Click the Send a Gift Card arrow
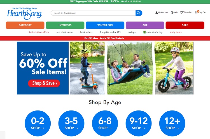Image resolution: width=210 pixels, height=139 pixels. click(123, 38)
